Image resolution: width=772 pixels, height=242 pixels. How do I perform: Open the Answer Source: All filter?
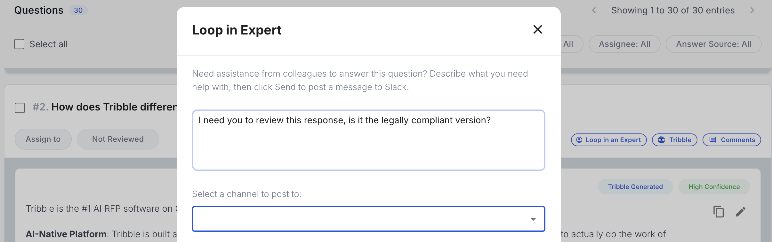point(713,44)
